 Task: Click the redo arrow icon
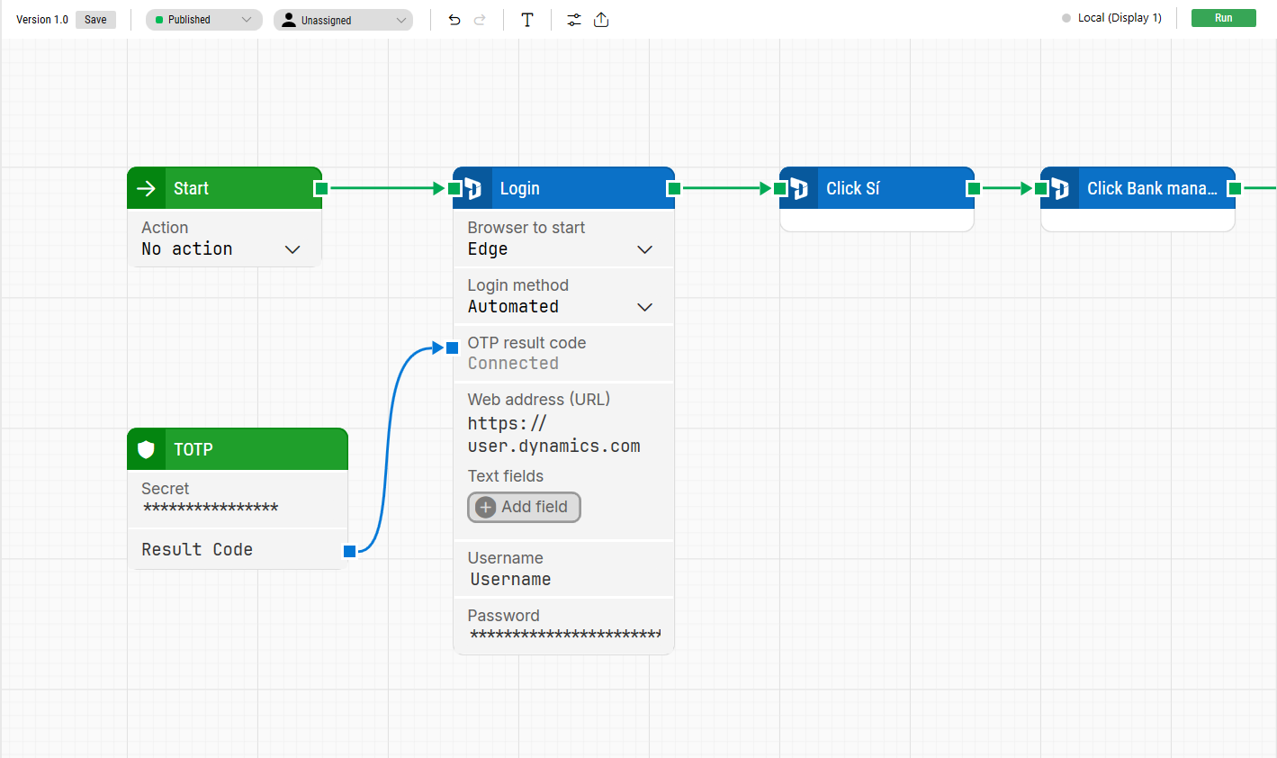pyautogui.click(x=480, y=19)
